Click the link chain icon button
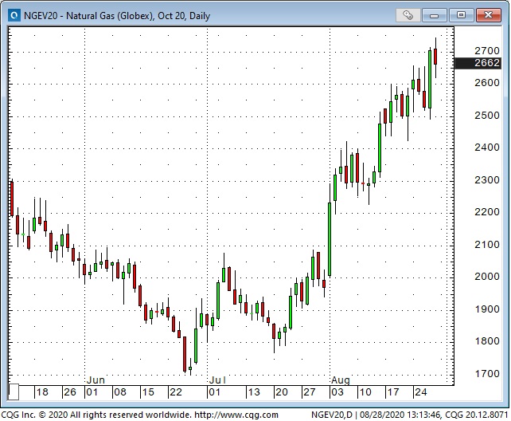This screenshot has width=511, height=421. [408, 15]
